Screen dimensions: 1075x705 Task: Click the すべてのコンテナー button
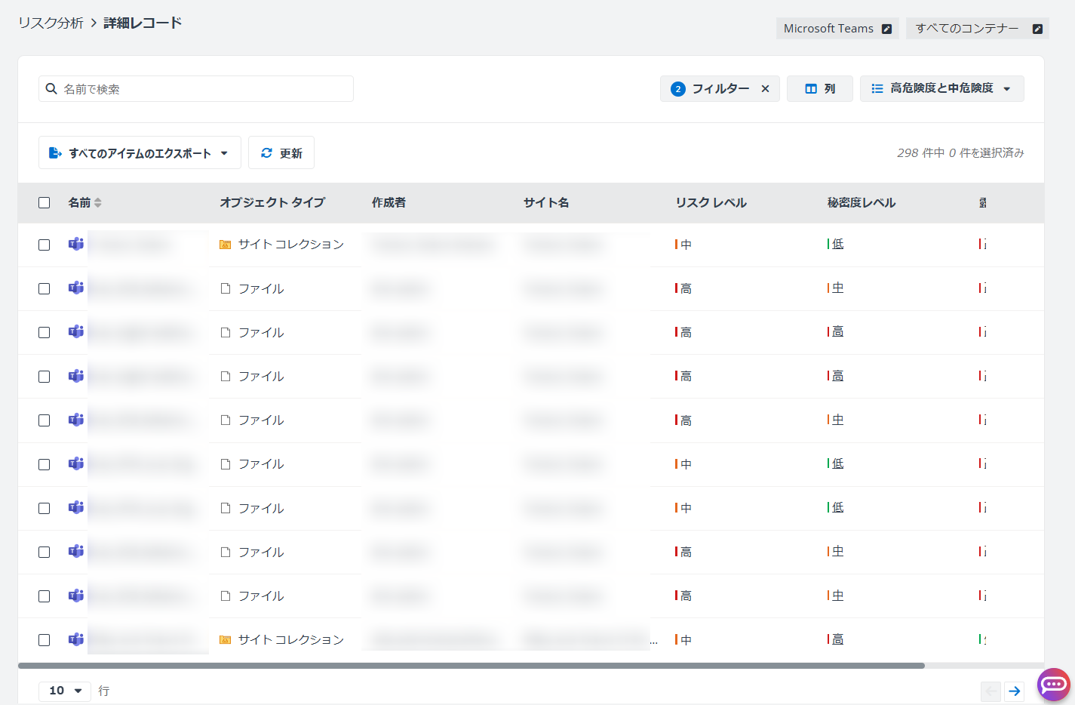[977, 29]
